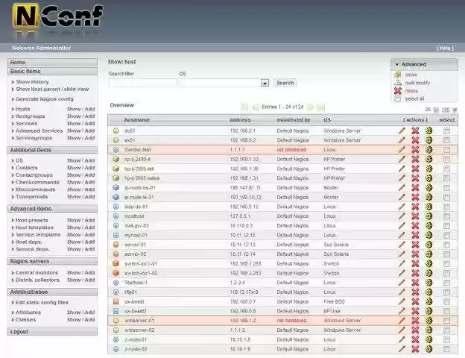This screenshot has height=358, width=465.
Task: Click Add next to Contacts
Action: 90,168
